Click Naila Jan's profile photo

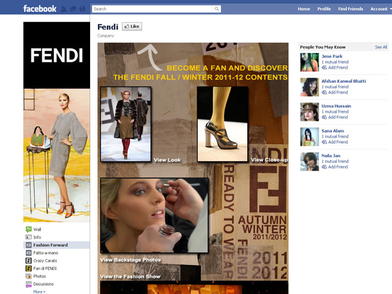pos(309,162)
